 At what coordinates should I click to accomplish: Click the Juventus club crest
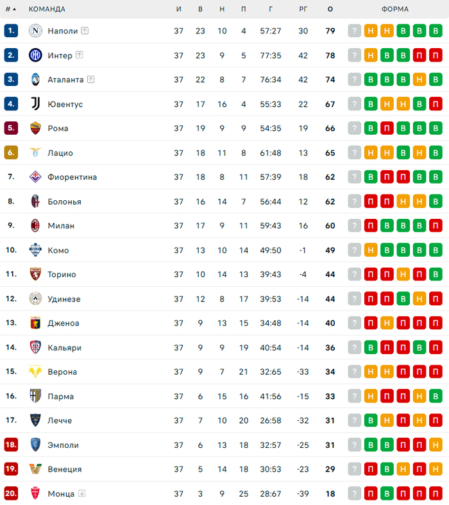click(35, 104)
